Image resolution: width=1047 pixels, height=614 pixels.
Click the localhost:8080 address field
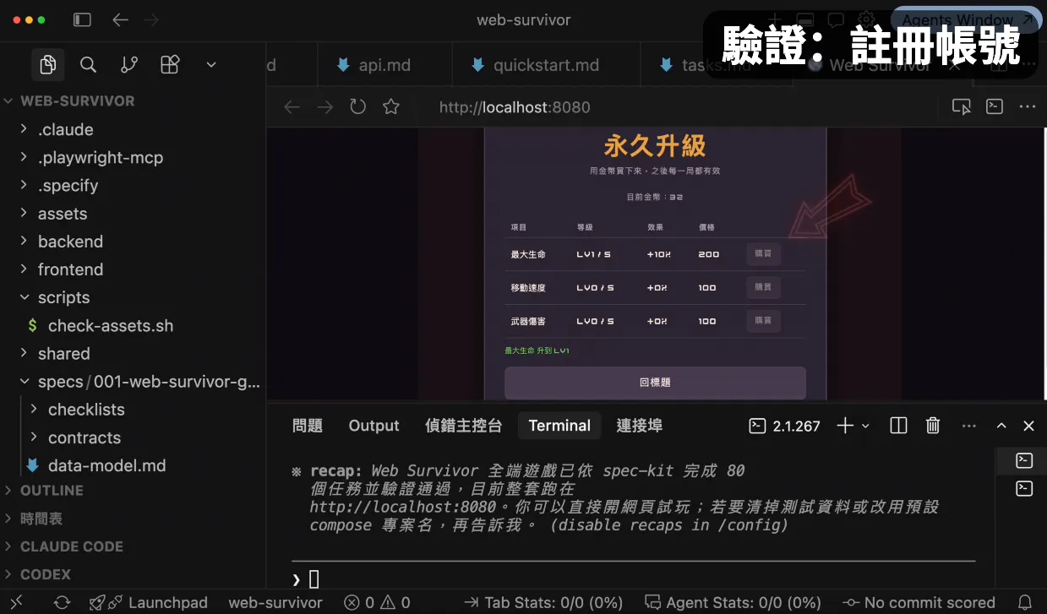point(515,107)
